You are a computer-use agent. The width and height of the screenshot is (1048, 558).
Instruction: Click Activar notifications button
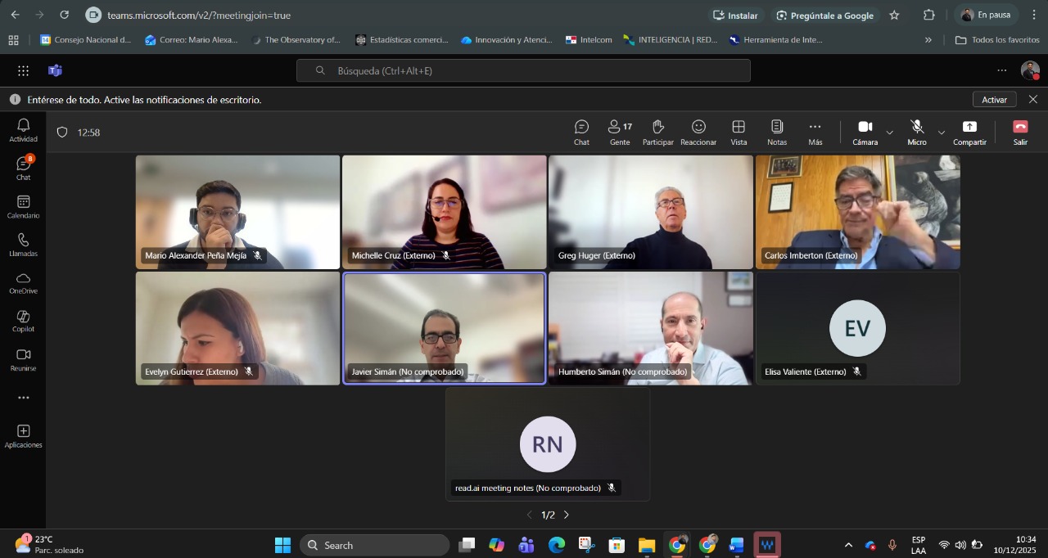pos(994,99)
